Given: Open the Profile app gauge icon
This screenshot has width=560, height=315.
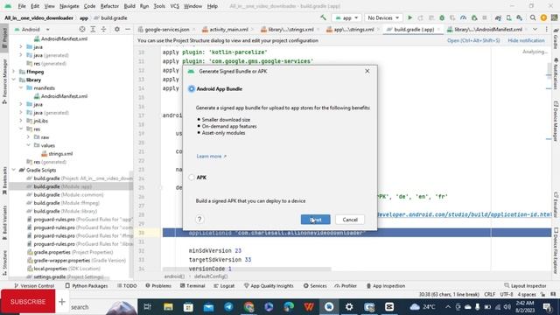Looking at the screenshot, I should tap(463, 17).
